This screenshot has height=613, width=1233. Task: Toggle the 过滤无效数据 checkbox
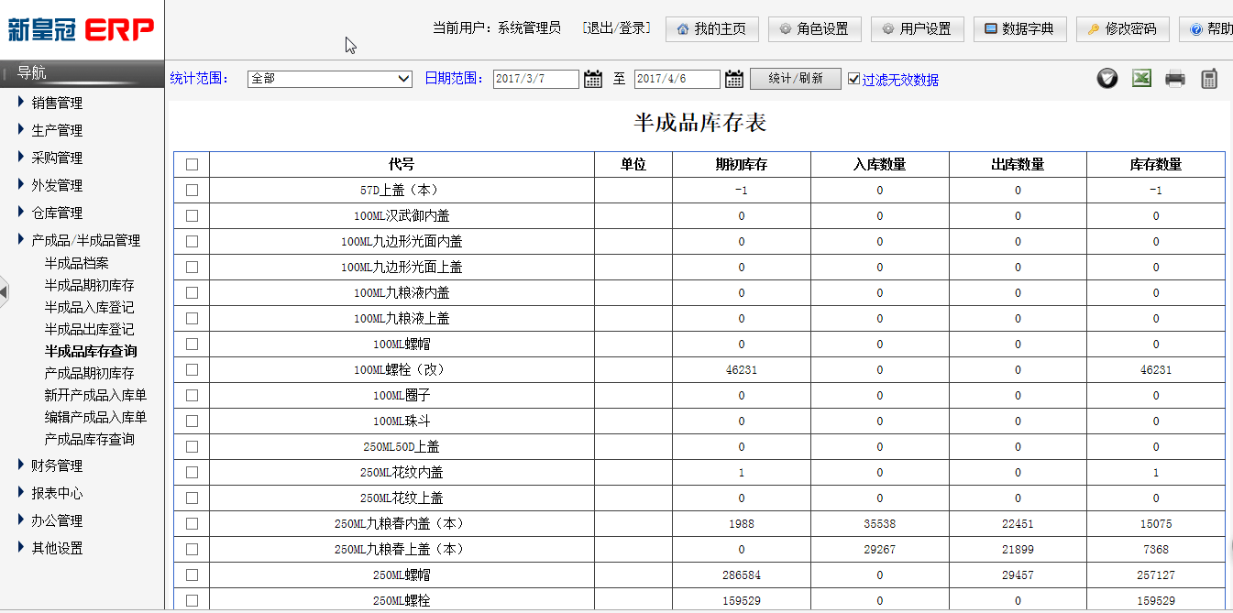pos(854,79)
